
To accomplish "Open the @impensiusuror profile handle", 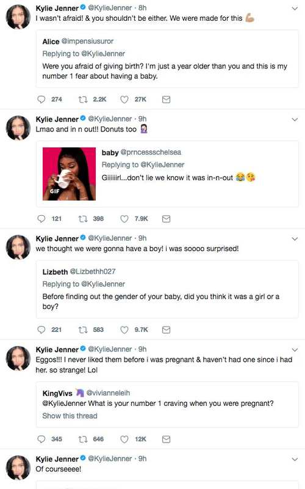I will point(87,41).
